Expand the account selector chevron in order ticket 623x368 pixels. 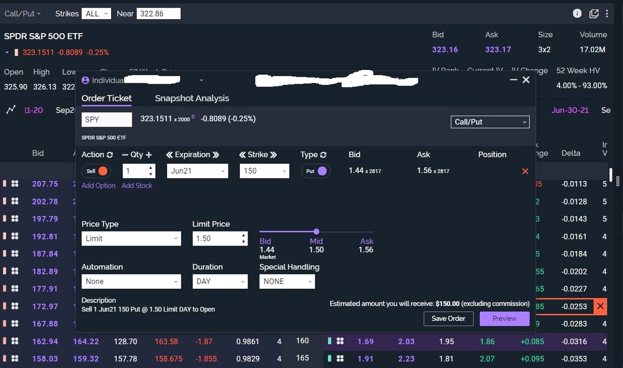(x=201, y=80)
